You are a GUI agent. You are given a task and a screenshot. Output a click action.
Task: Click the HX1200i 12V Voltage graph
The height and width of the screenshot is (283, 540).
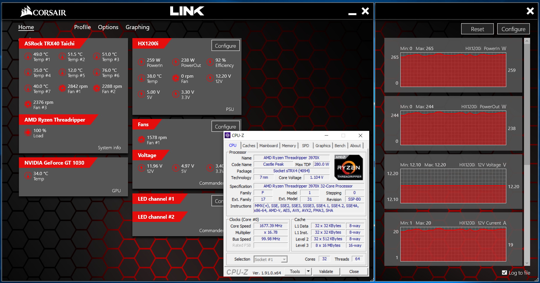(x=453, y=186)
